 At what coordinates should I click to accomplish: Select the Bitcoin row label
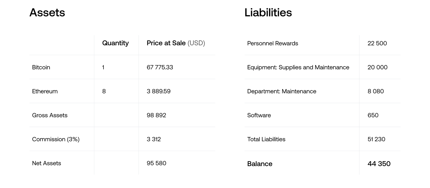tap(41, 67)
